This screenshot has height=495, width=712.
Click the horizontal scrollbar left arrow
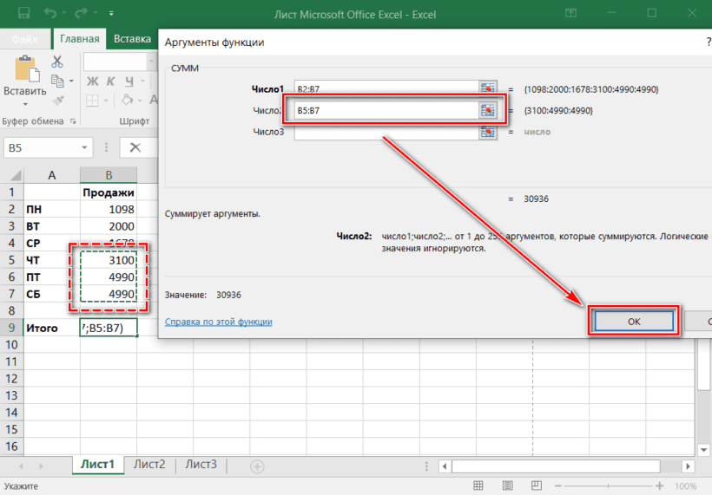pyautogui.click(x=445, y=466)
